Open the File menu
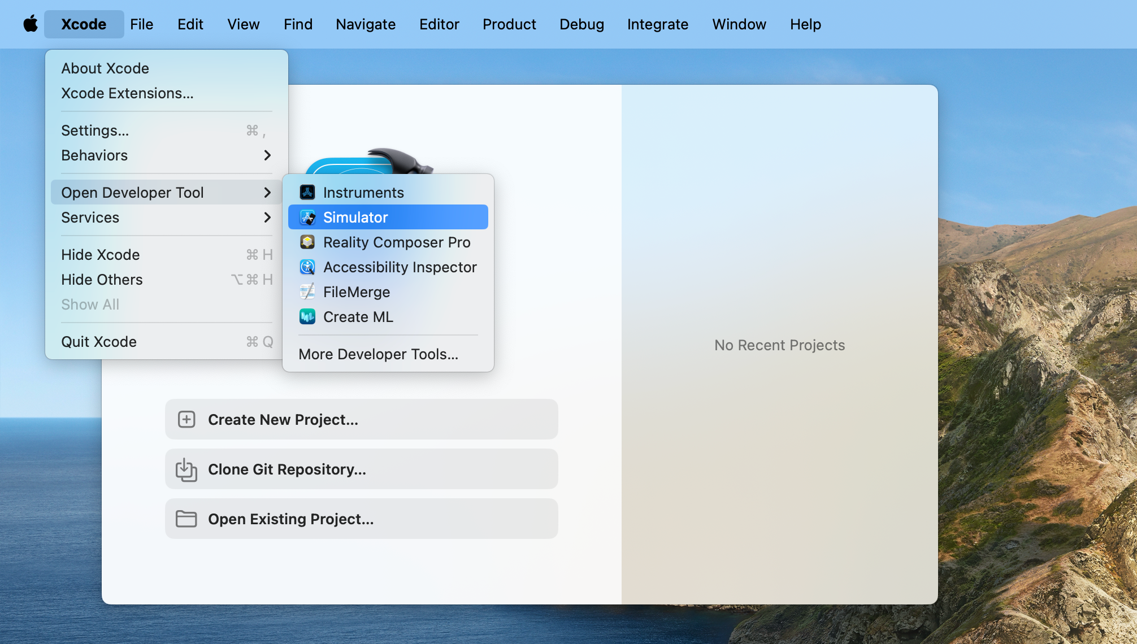Viewport: 1137px width, 644px height. pos(141,24)
